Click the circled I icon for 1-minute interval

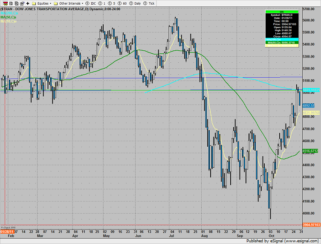click(x=100, y=3)
